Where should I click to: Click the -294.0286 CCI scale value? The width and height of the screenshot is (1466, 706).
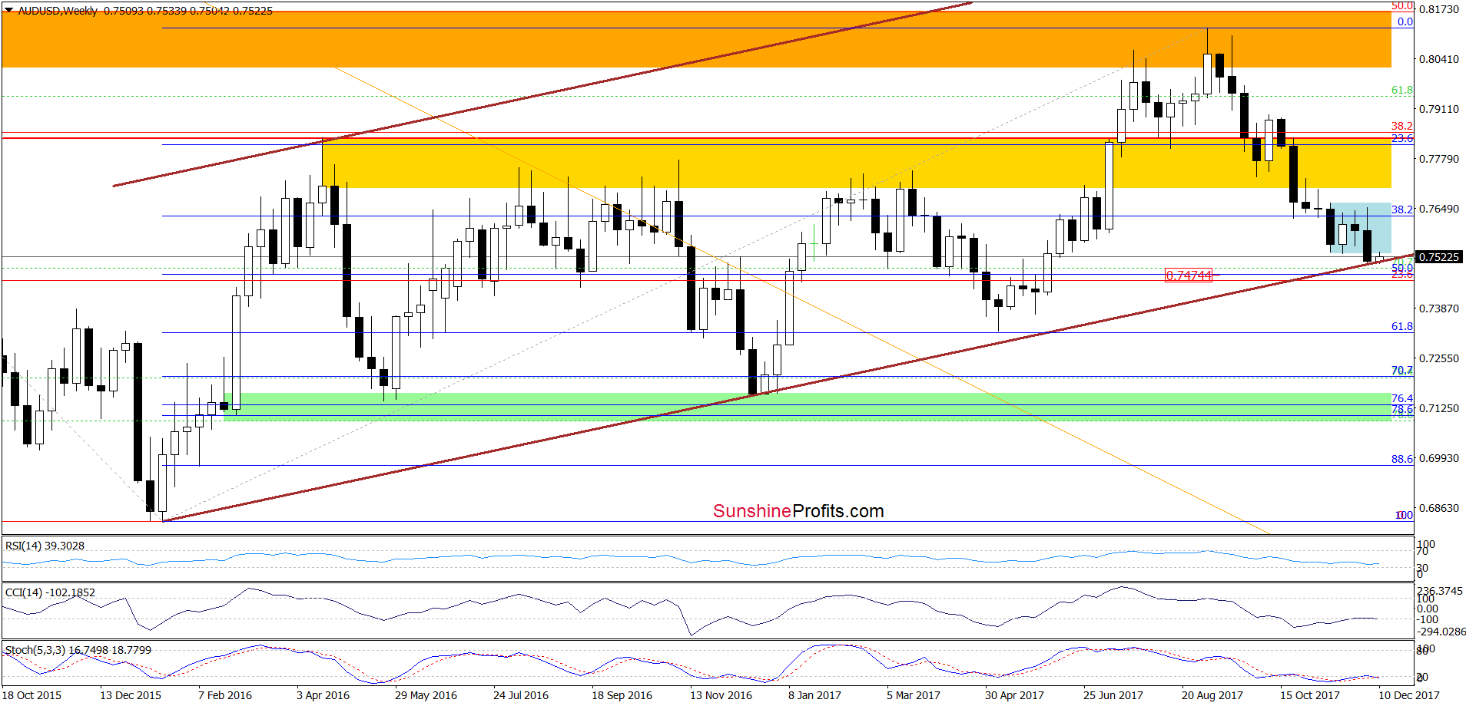[x=1441, y=632]
